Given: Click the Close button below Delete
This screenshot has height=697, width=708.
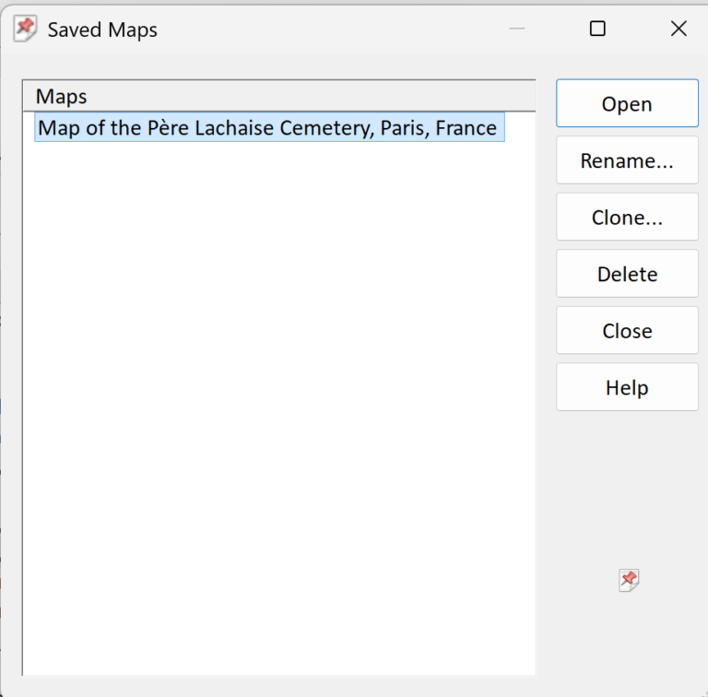Looking at the screenshot, I should click(x=627, y=330).
